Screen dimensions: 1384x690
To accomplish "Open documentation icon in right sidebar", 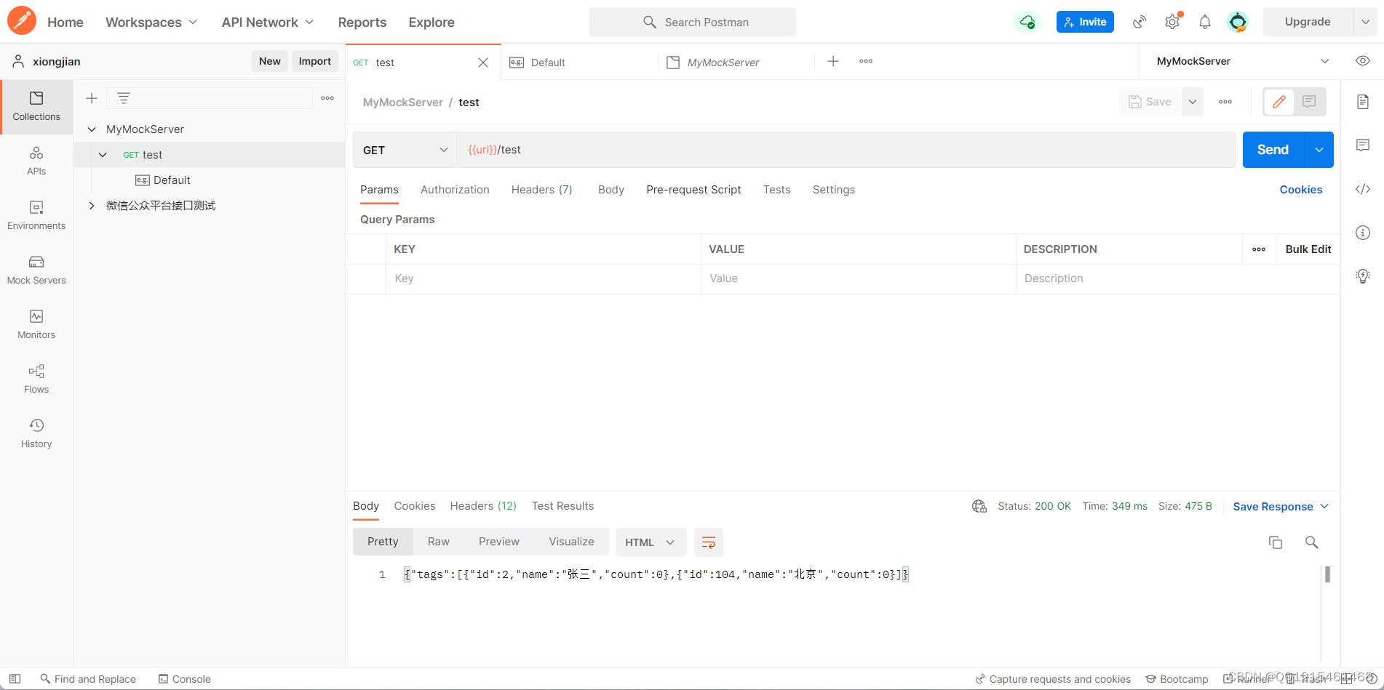I will (1363, 102).
